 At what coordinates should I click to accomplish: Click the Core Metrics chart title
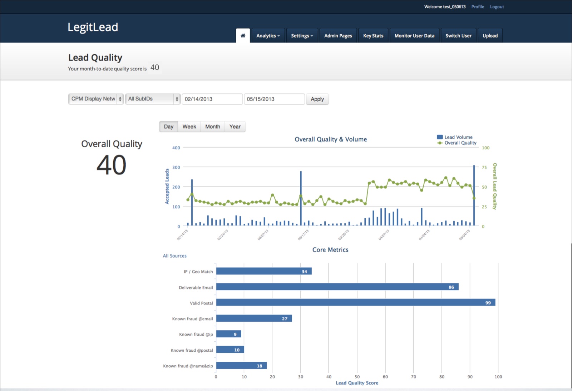[330, 250]
